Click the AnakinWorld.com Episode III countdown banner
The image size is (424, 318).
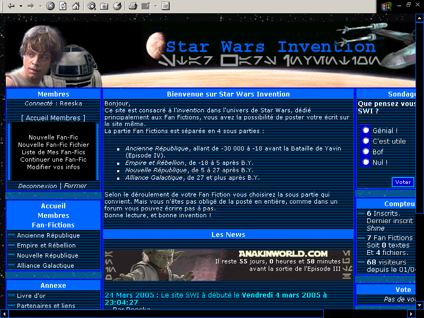[x=228, y=265]
